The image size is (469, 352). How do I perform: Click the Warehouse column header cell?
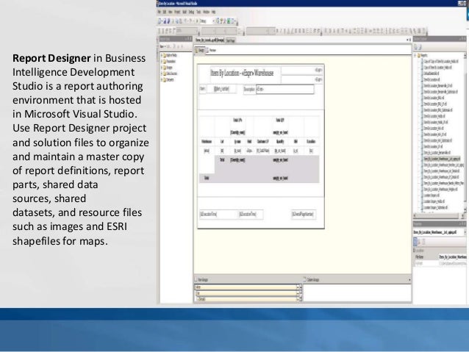207,142
